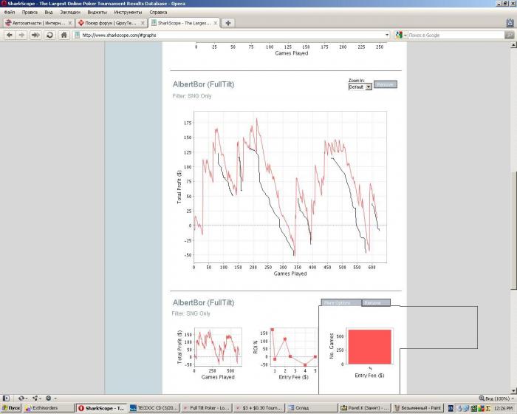Open the address bar history dropdown

[387, 35]
